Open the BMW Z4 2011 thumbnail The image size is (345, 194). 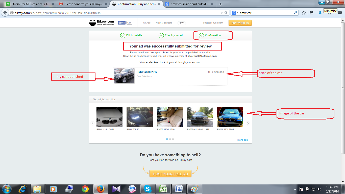click(x=140, y=117)
